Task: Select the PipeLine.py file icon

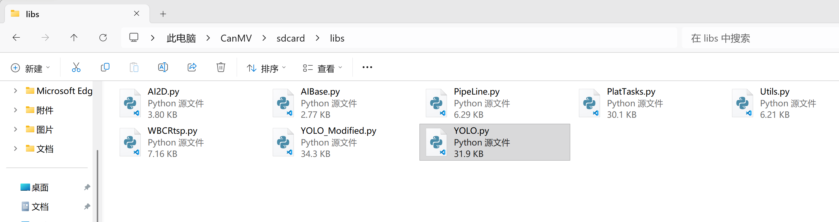Action: (x=436, y=103)
